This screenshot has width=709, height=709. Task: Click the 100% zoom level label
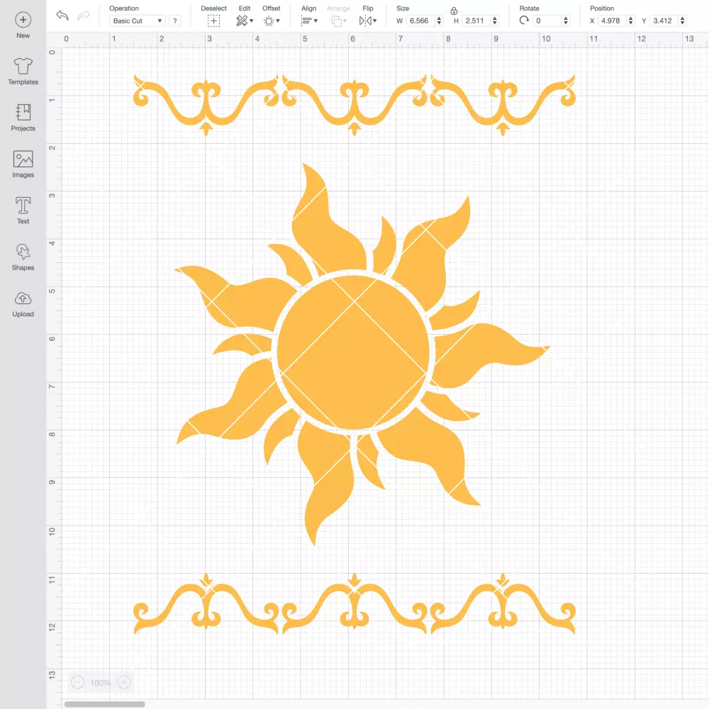(x=101, y=683)
